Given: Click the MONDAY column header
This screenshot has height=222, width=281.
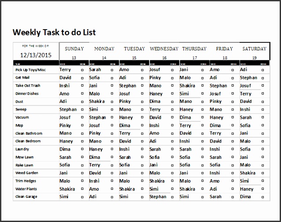Looking at the screenshot, I should point(104,49).
